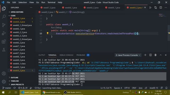Change indentation via Spaces: 4

(x=118, y=88)
